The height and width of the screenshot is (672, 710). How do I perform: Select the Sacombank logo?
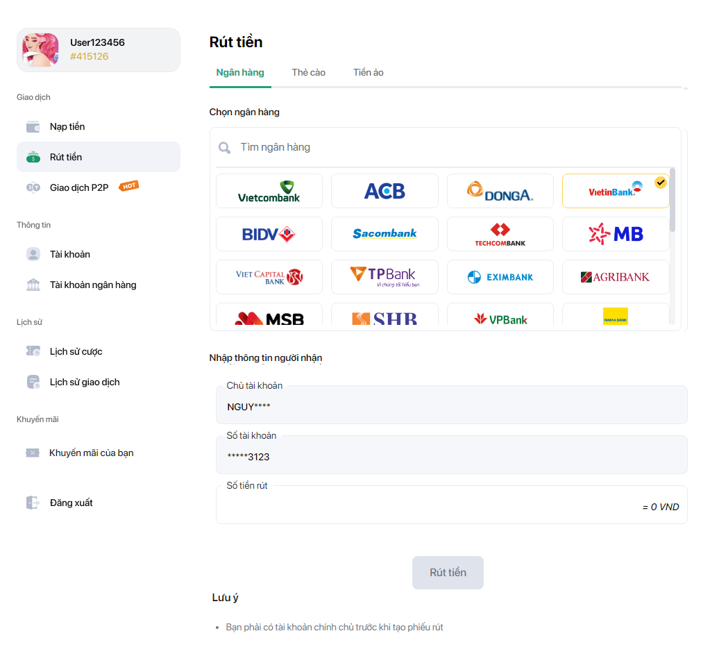pos(384,234)
